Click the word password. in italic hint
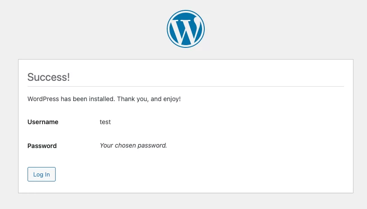The width and height of the screenshot is (367, 209). [152, 145]
